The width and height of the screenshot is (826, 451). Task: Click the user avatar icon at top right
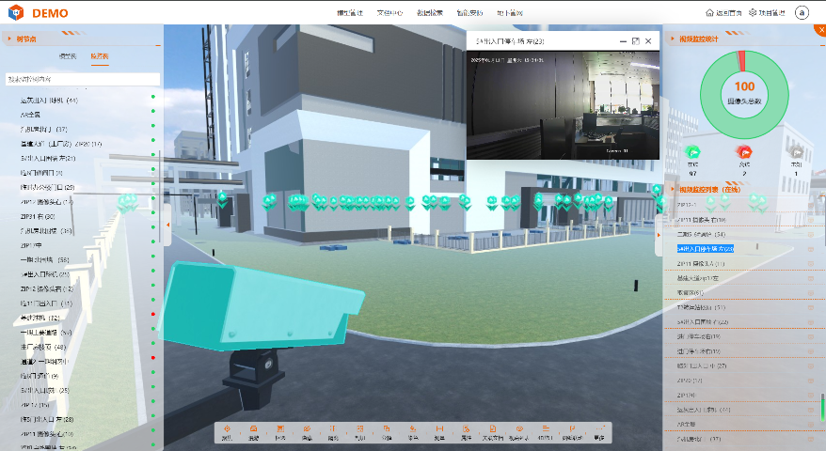point(802,13)
